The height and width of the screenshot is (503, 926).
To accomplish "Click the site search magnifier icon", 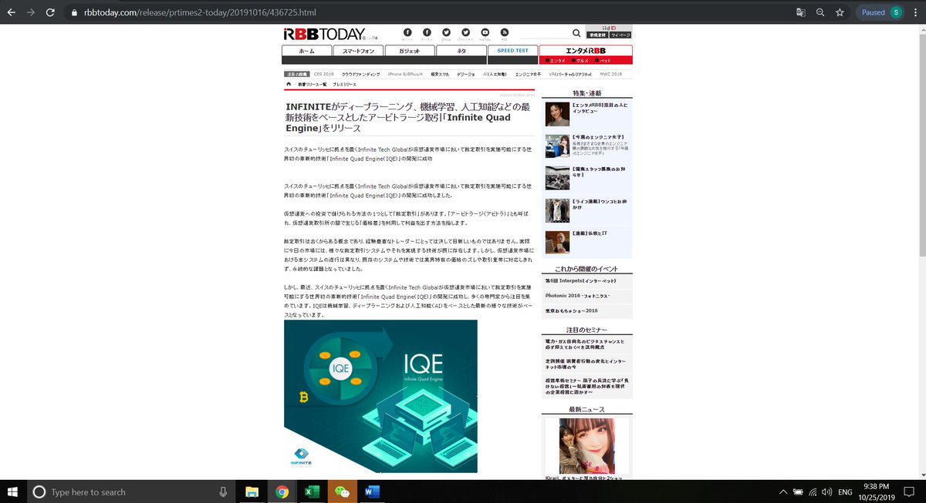I will [576, 34].
